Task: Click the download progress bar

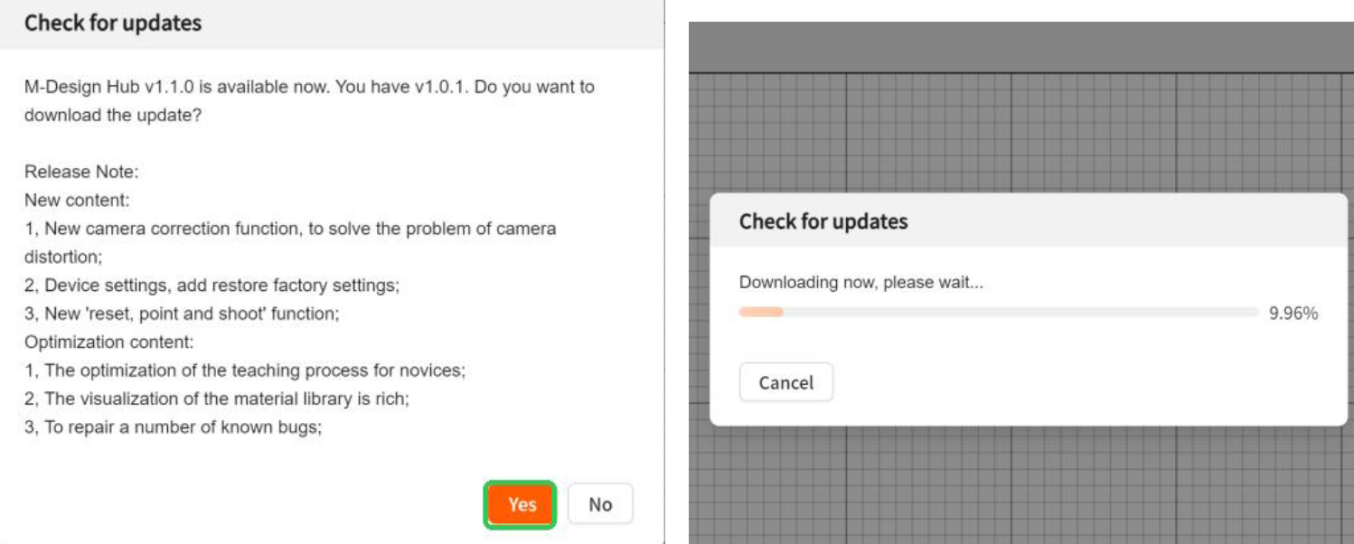Action: (x=998, y=313)
